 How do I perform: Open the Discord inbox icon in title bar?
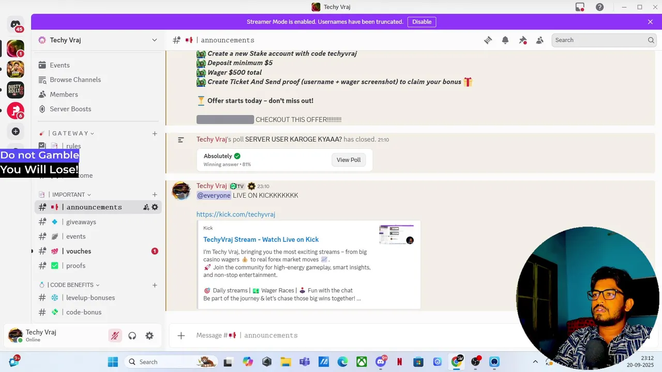pos(580,7)
